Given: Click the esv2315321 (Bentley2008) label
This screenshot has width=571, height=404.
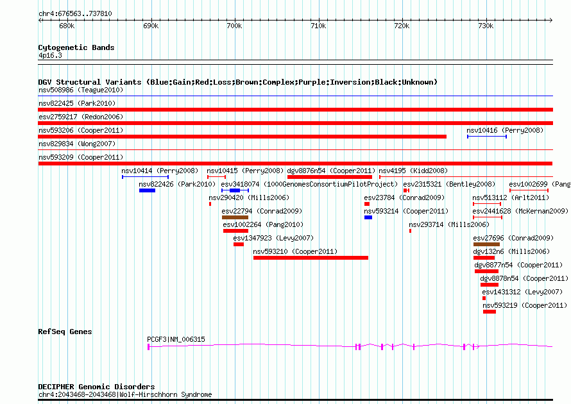Looking at the screenshot, I should click(449, 184).
